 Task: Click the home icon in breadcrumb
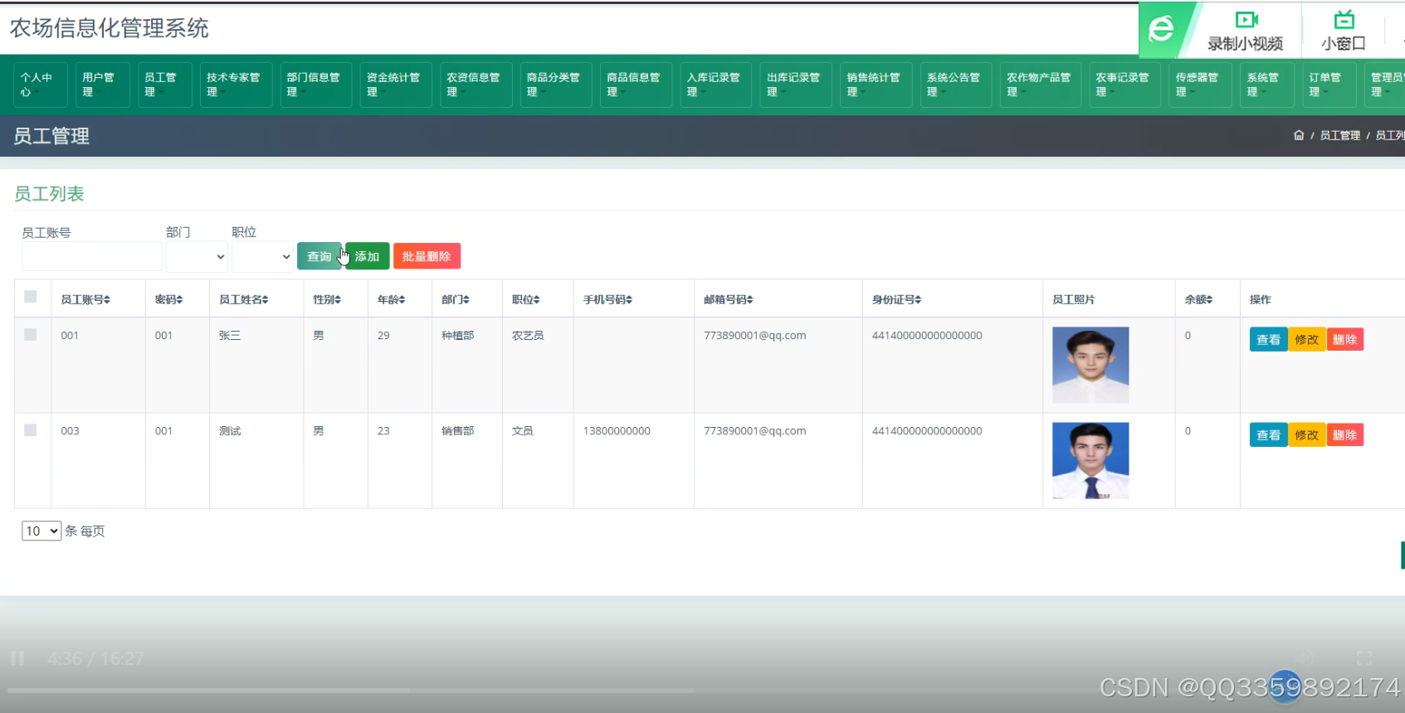[1299, 135]
